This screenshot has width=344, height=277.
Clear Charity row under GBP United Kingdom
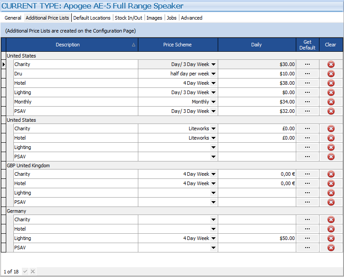[331, 174]
